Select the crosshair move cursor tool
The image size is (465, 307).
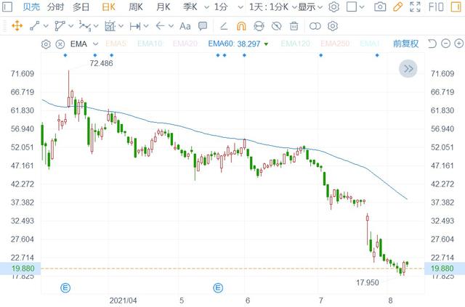click(x=15, y=25)
